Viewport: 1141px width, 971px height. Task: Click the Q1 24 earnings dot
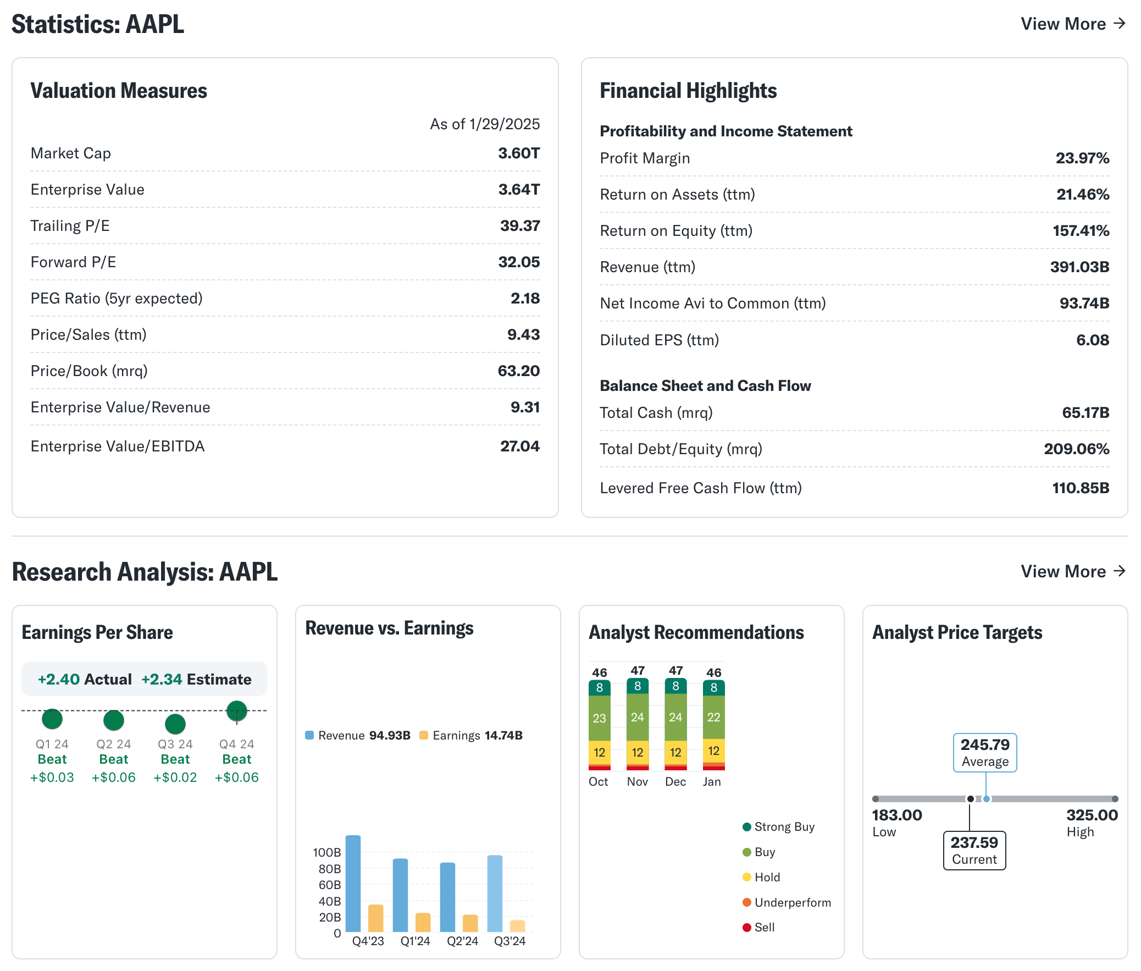pyautogui.click(x=52, y=718)
